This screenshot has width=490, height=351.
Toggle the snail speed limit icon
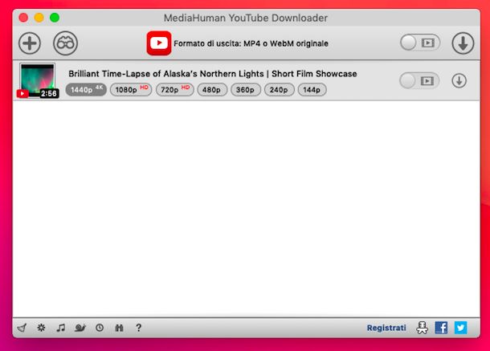[80, 328]
